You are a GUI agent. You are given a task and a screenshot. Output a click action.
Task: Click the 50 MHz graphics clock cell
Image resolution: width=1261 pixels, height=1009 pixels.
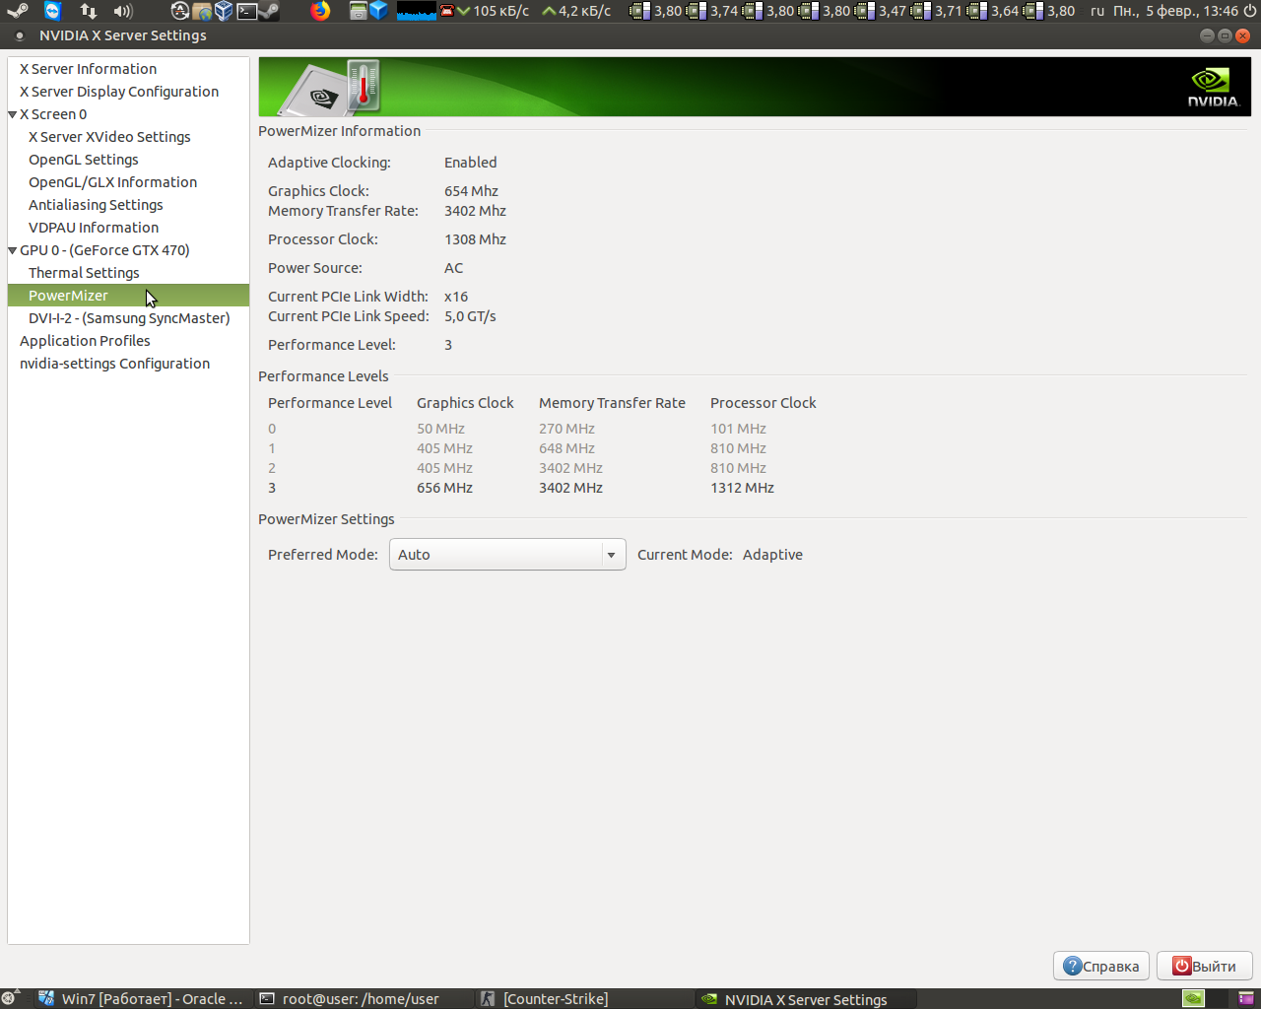(x=440, y=429)
